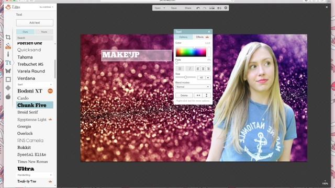The height and width of the screenshot is (188, 335).
Task: Open the Textures diamond tool
Action: (8, 88)
